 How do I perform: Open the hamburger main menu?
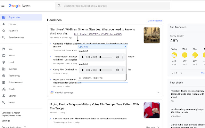coord(3,6)
